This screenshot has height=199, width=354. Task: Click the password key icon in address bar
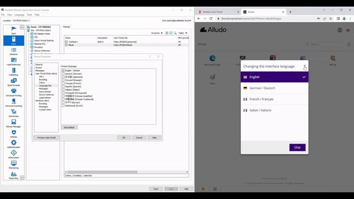tap(319, 18)
